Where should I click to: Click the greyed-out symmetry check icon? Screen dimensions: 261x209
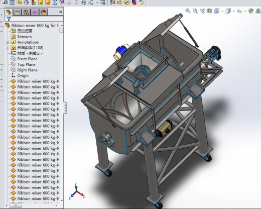pyautogui.click(x=76, y=2)
